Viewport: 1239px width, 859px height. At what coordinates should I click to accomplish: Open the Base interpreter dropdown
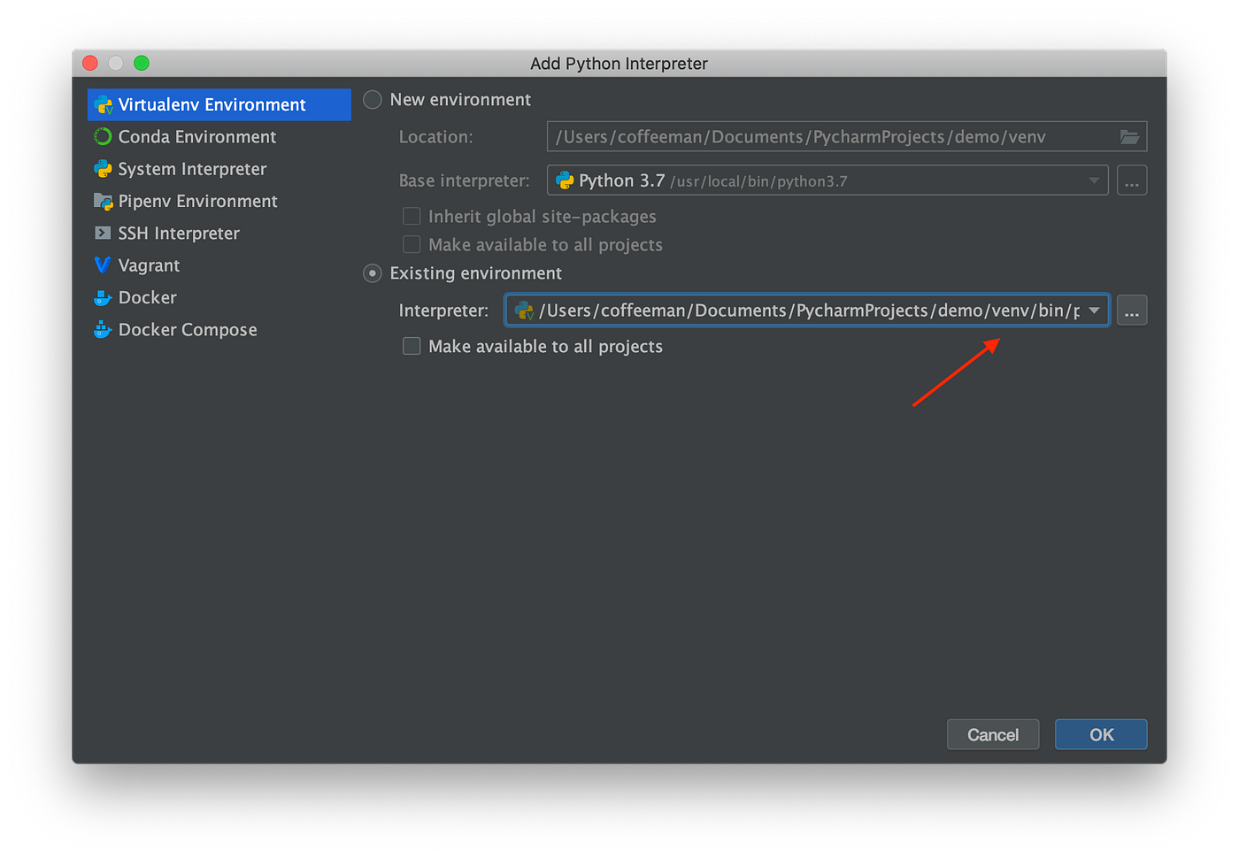(1093, 180)
